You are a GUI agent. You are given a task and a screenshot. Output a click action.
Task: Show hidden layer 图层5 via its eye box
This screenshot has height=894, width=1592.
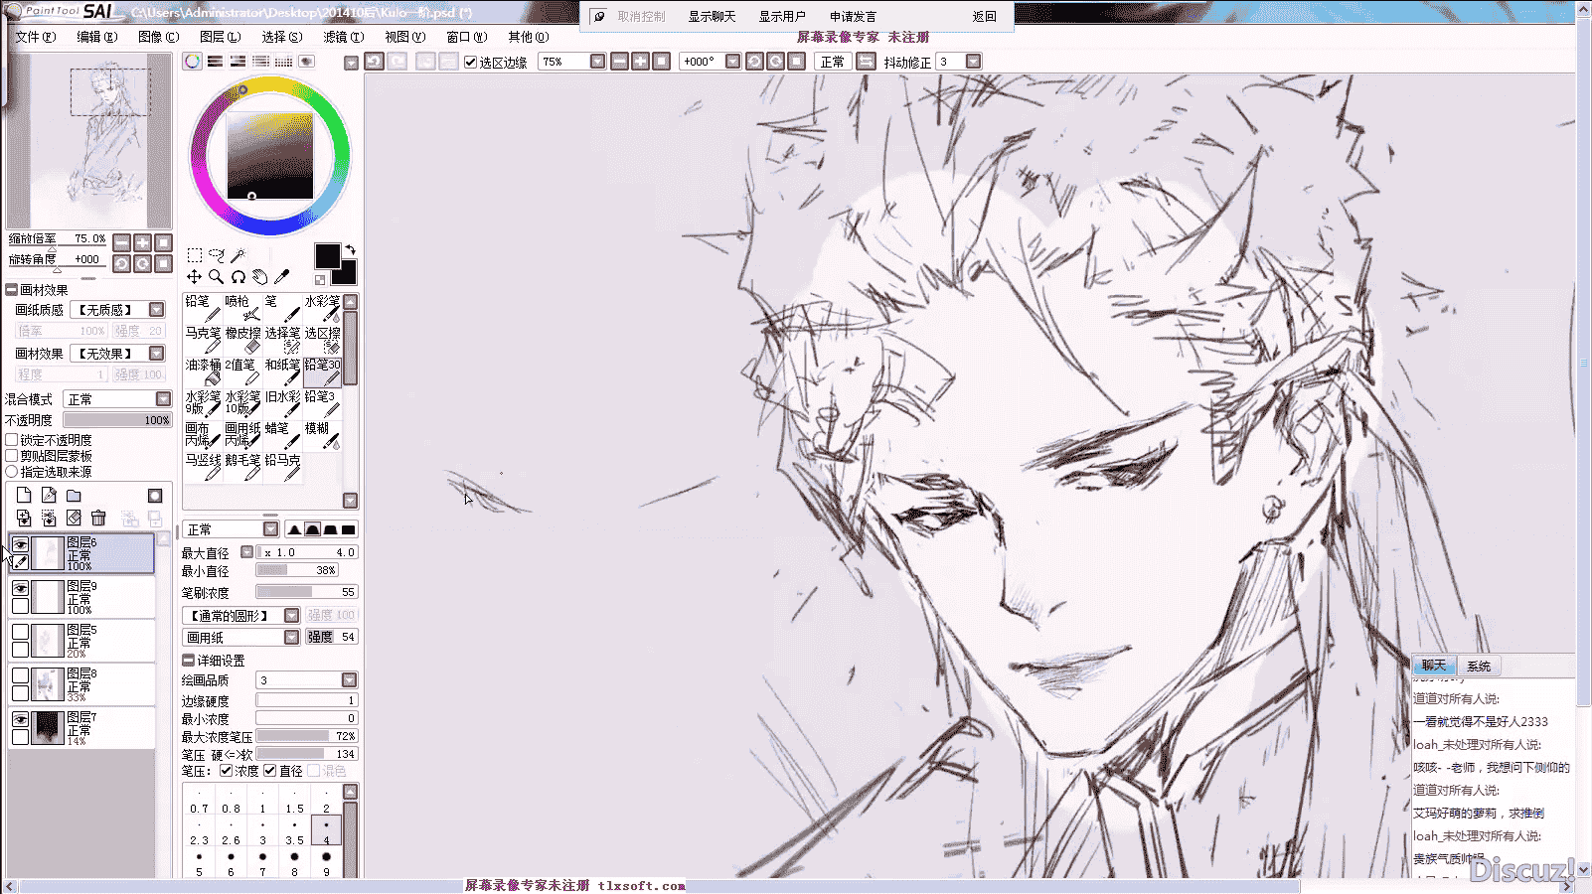click(x=20, y=632)
